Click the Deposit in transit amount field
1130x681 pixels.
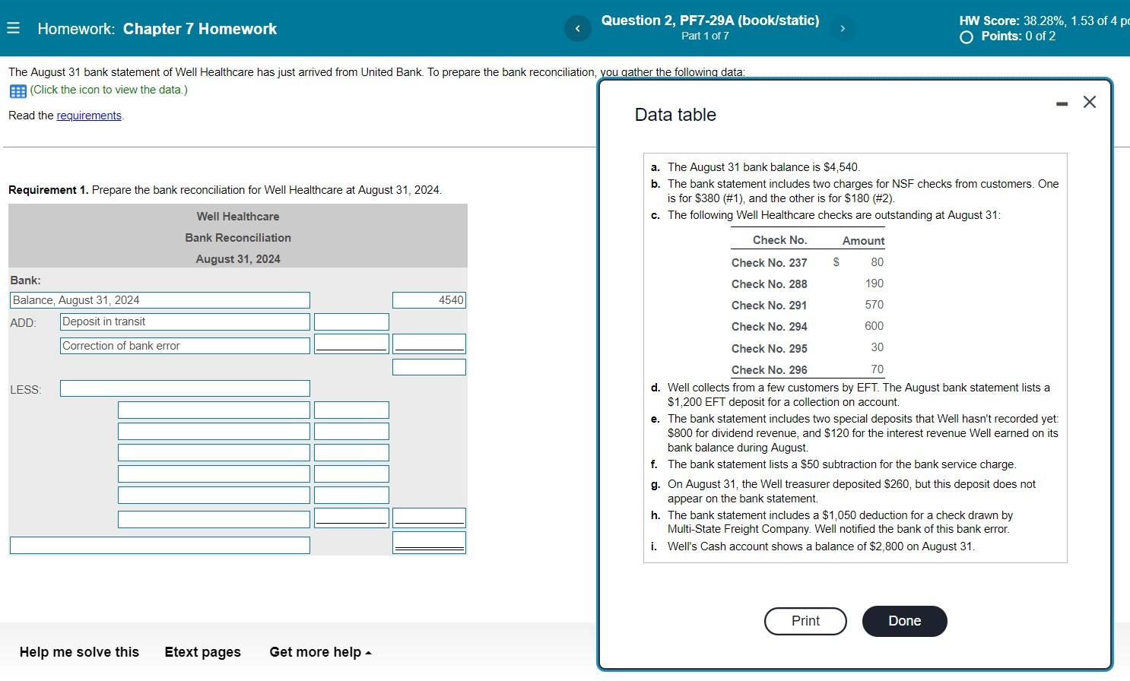(x=351, y=321)
